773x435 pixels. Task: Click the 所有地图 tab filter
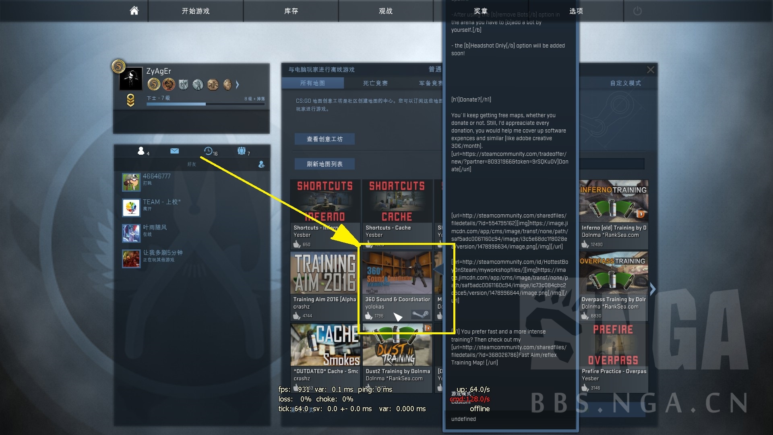click(314, 83)
